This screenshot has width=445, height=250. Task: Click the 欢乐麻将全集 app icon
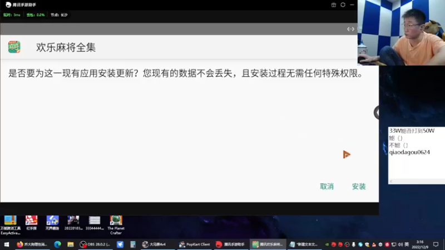(14, 47)
